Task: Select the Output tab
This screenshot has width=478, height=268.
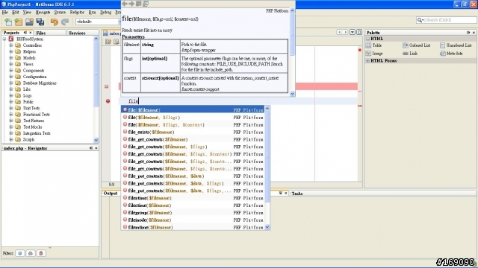Action: [x=111, y=194]
